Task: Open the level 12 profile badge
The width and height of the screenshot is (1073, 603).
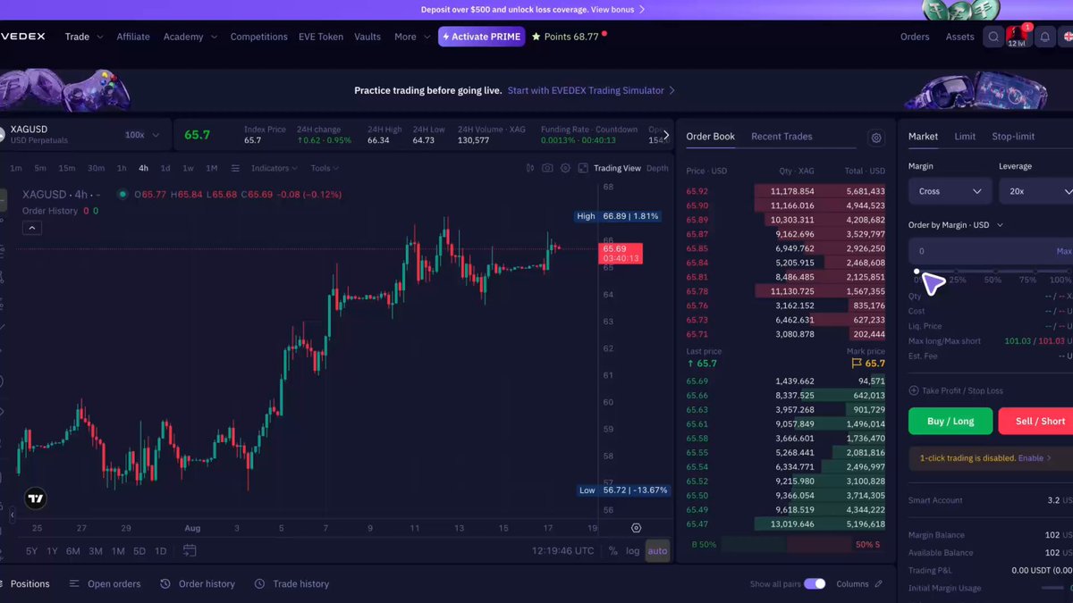Action: pyautogui.click(x=1017, y=37)
